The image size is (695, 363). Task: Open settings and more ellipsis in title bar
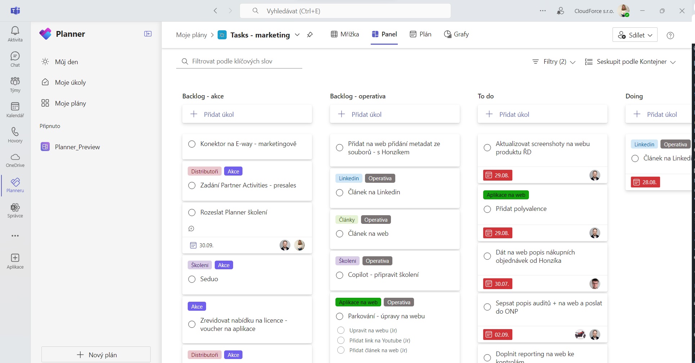pyautogui.click(x=543, y=11)
